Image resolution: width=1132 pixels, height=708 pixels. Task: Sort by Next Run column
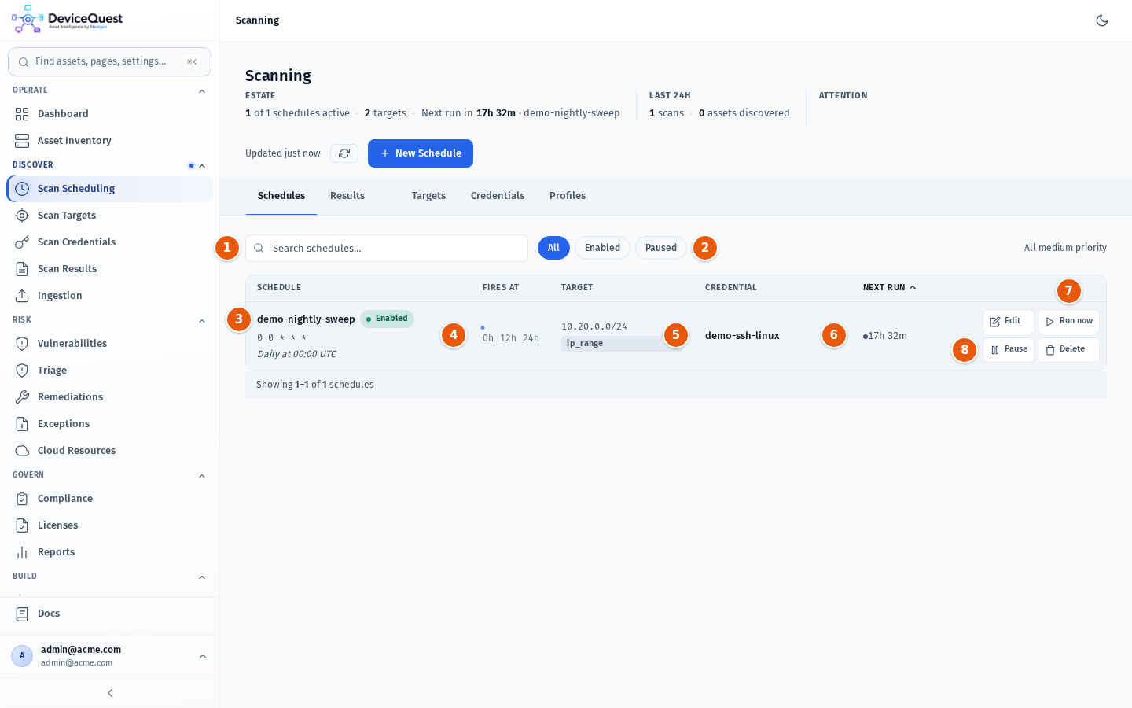click(889, 288)
